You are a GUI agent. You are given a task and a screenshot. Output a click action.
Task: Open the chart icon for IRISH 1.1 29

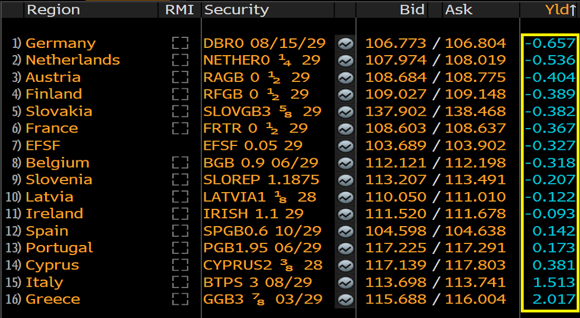[x=346, y=214]
